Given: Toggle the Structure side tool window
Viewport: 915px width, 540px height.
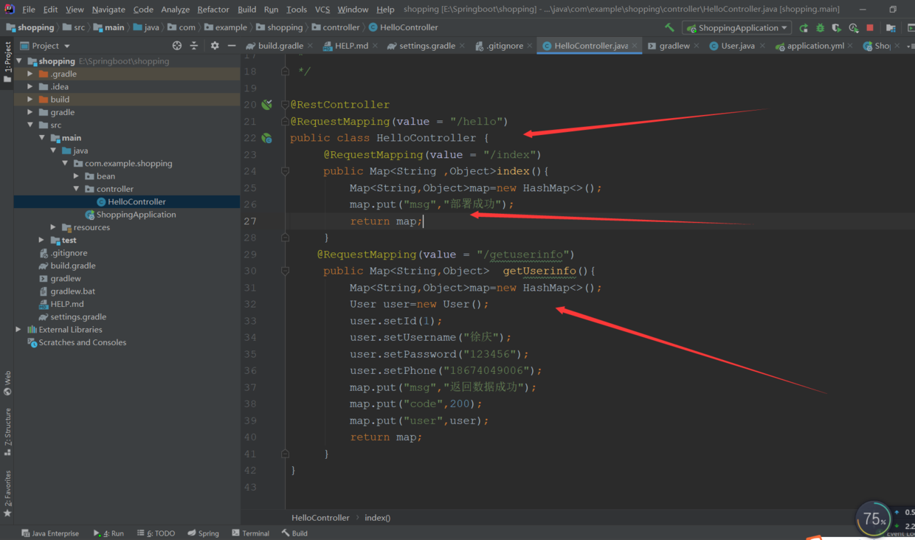Looking at the screenshot, I should pos(7,432).
